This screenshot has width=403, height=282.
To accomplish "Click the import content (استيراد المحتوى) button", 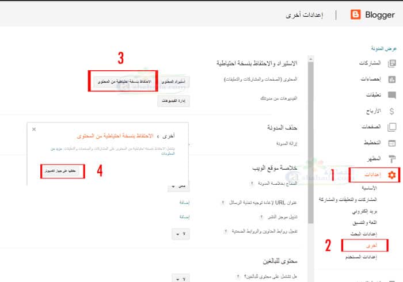I will (174, 82).
